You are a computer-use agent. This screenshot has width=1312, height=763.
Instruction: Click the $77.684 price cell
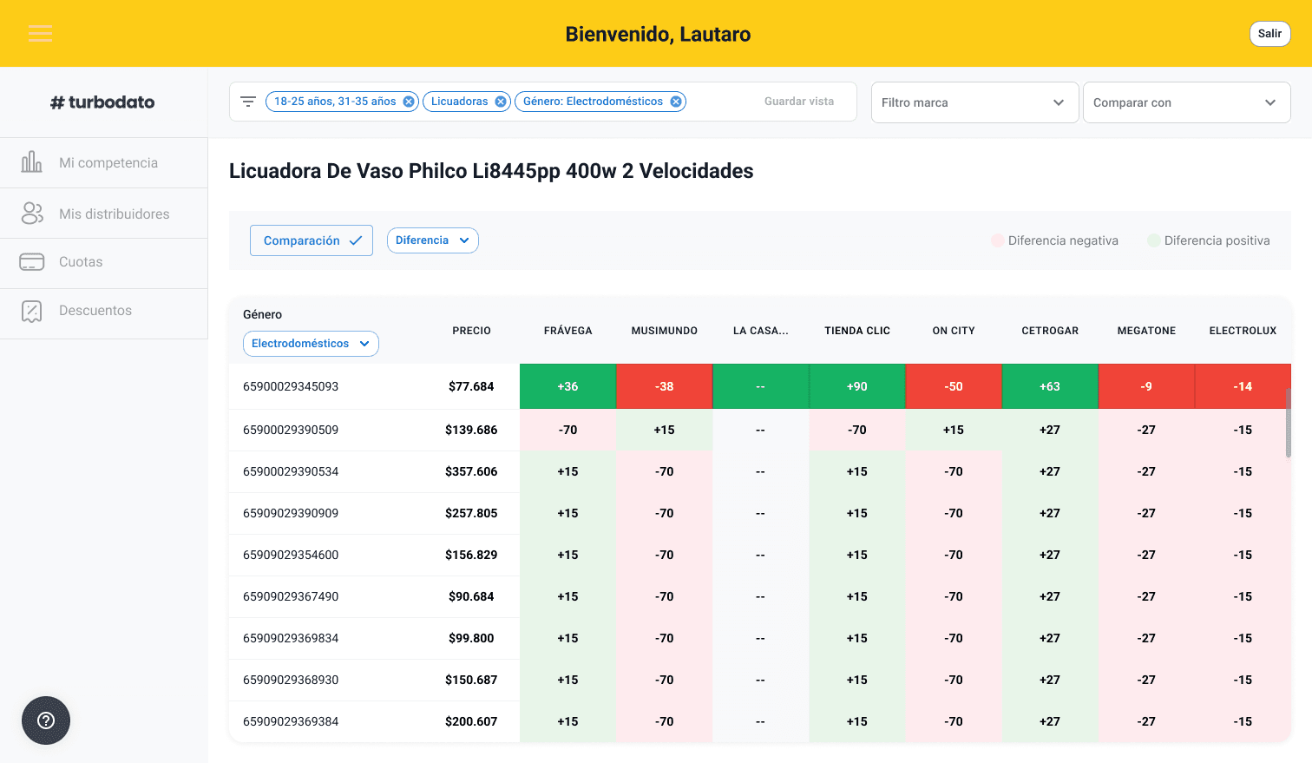(471, 386)
